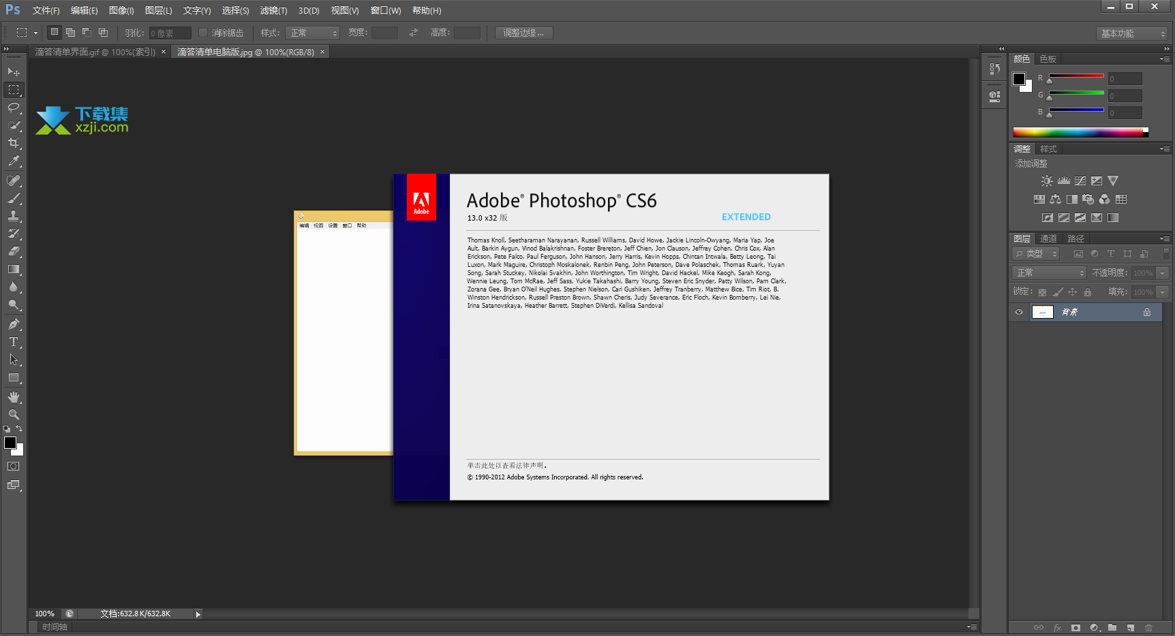The width and height of the screenshot is (1175, 636).
Task: Select the Hand tool
Action: click(x=14, y=397)
